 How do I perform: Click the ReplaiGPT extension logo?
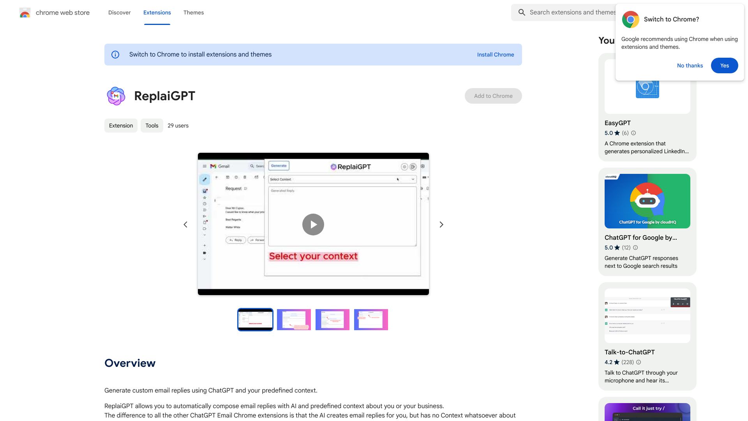(116, 96)
